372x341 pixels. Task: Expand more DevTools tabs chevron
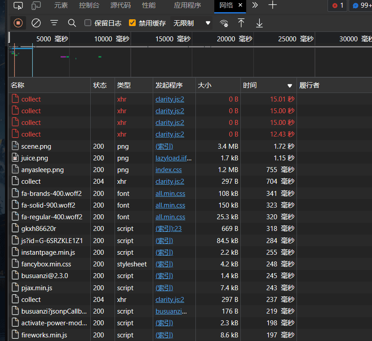coord(255,5)
